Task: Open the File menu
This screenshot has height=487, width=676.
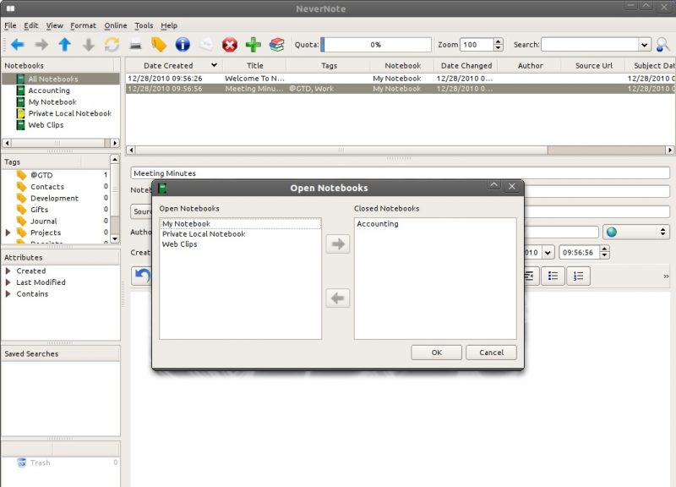Action: pos(10,25)
